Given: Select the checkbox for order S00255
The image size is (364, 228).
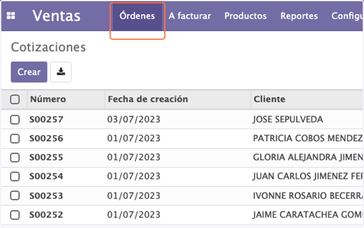Looking at the screenshot, I should pyautogui.click(x=15, y=158).
